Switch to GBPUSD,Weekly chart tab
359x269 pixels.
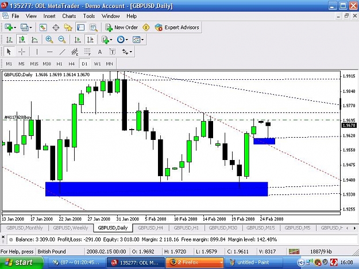click(x=71, y=228)
